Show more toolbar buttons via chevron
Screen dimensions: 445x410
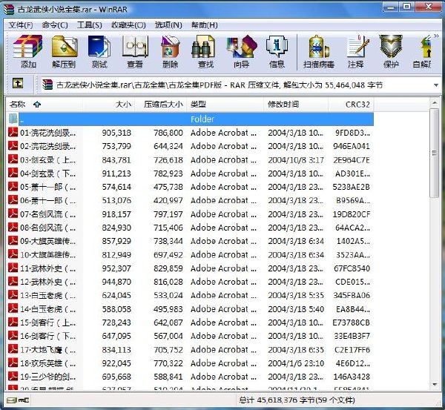pyautogui.click(x=436, y=36)
